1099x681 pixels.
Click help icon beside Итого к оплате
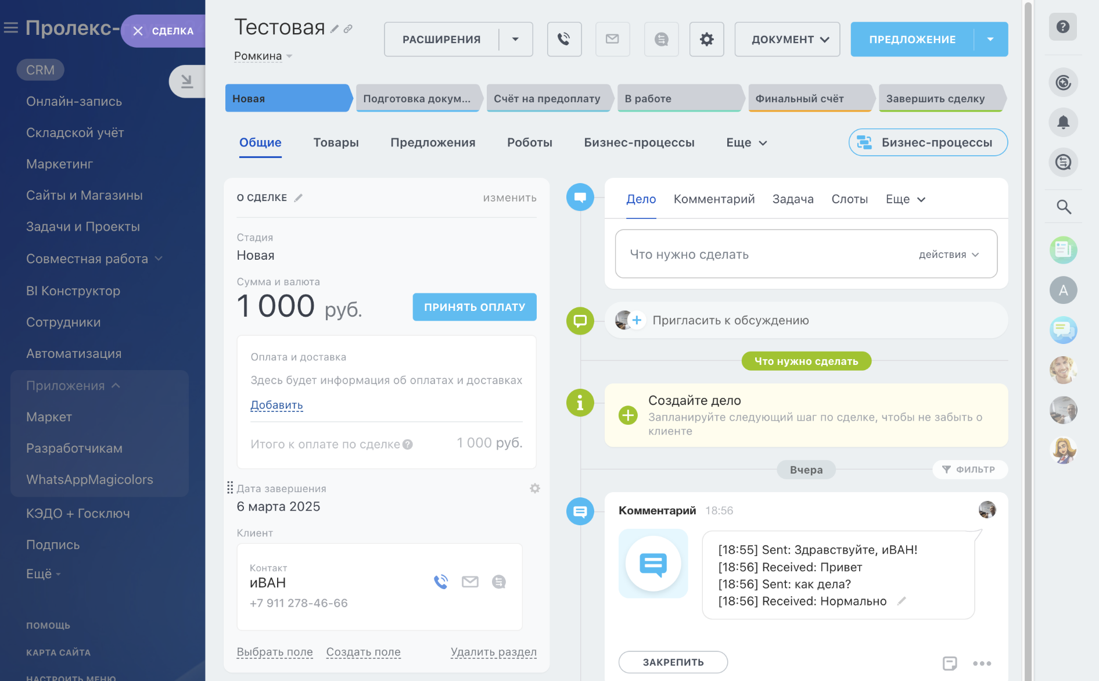[x=408, y=445]
